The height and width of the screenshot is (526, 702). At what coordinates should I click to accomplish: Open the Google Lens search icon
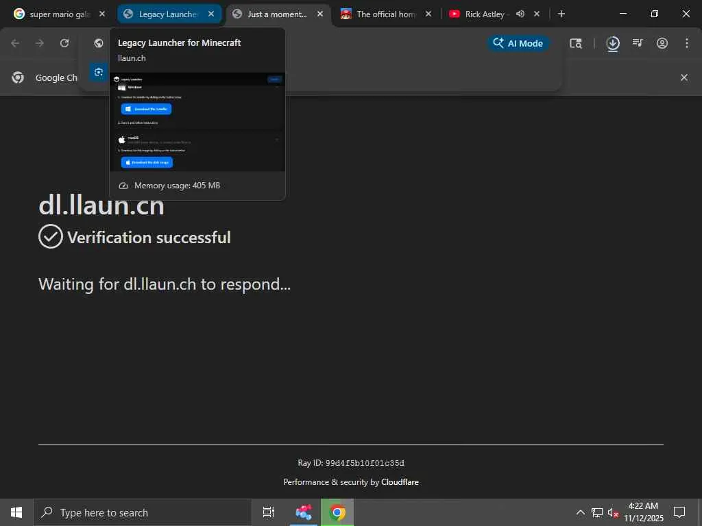pos(576,43)
